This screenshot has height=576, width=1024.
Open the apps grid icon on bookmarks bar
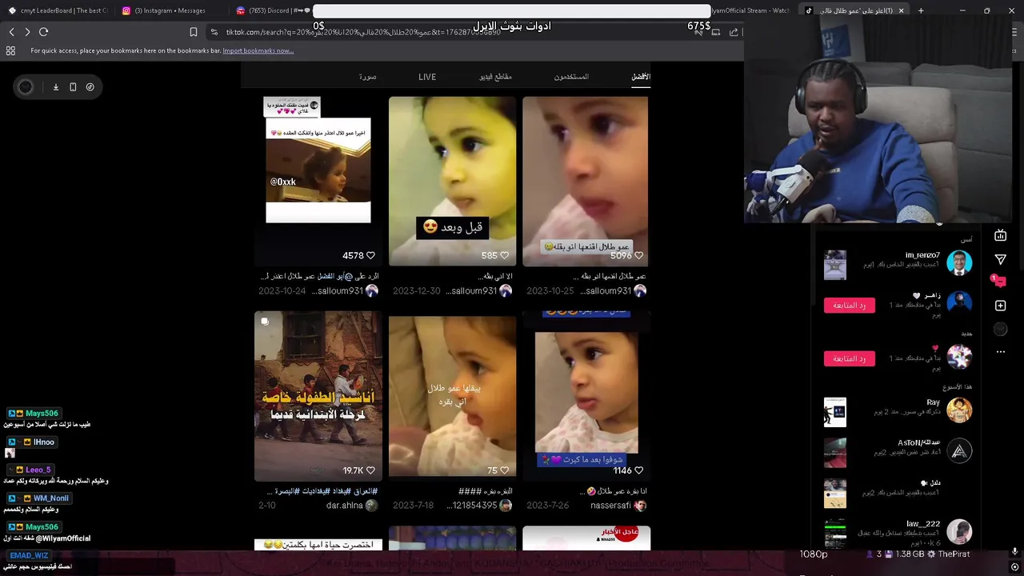(x=10, y=50)
